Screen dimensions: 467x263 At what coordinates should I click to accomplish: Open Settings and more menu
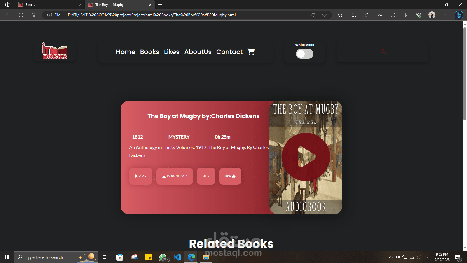pos(445,15)
